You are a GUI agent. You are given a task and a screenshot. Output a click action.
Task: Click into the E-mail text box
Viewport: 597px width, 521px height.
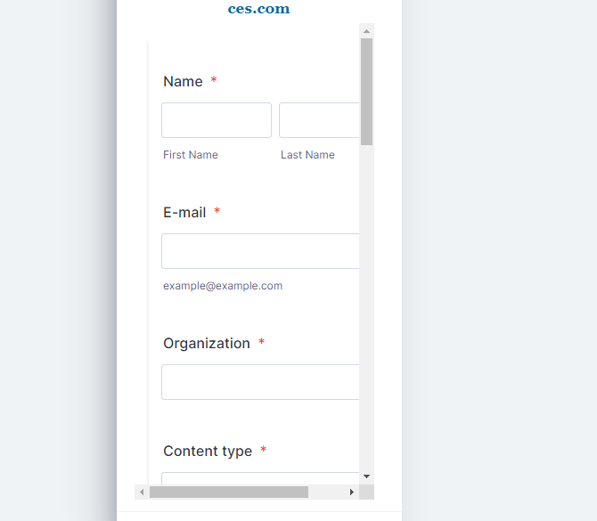pyautogui.click(x=260, y=251)
